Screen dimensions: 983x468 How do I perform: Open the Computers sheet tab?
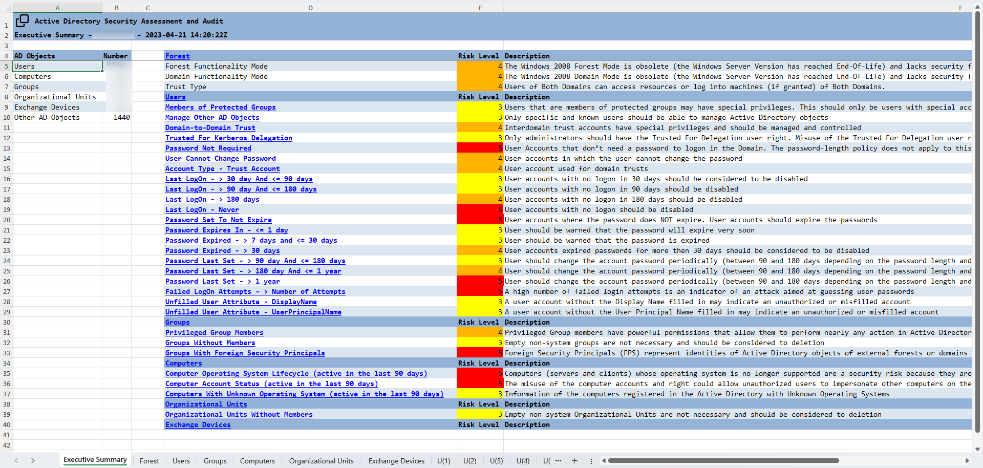point(257,461)
